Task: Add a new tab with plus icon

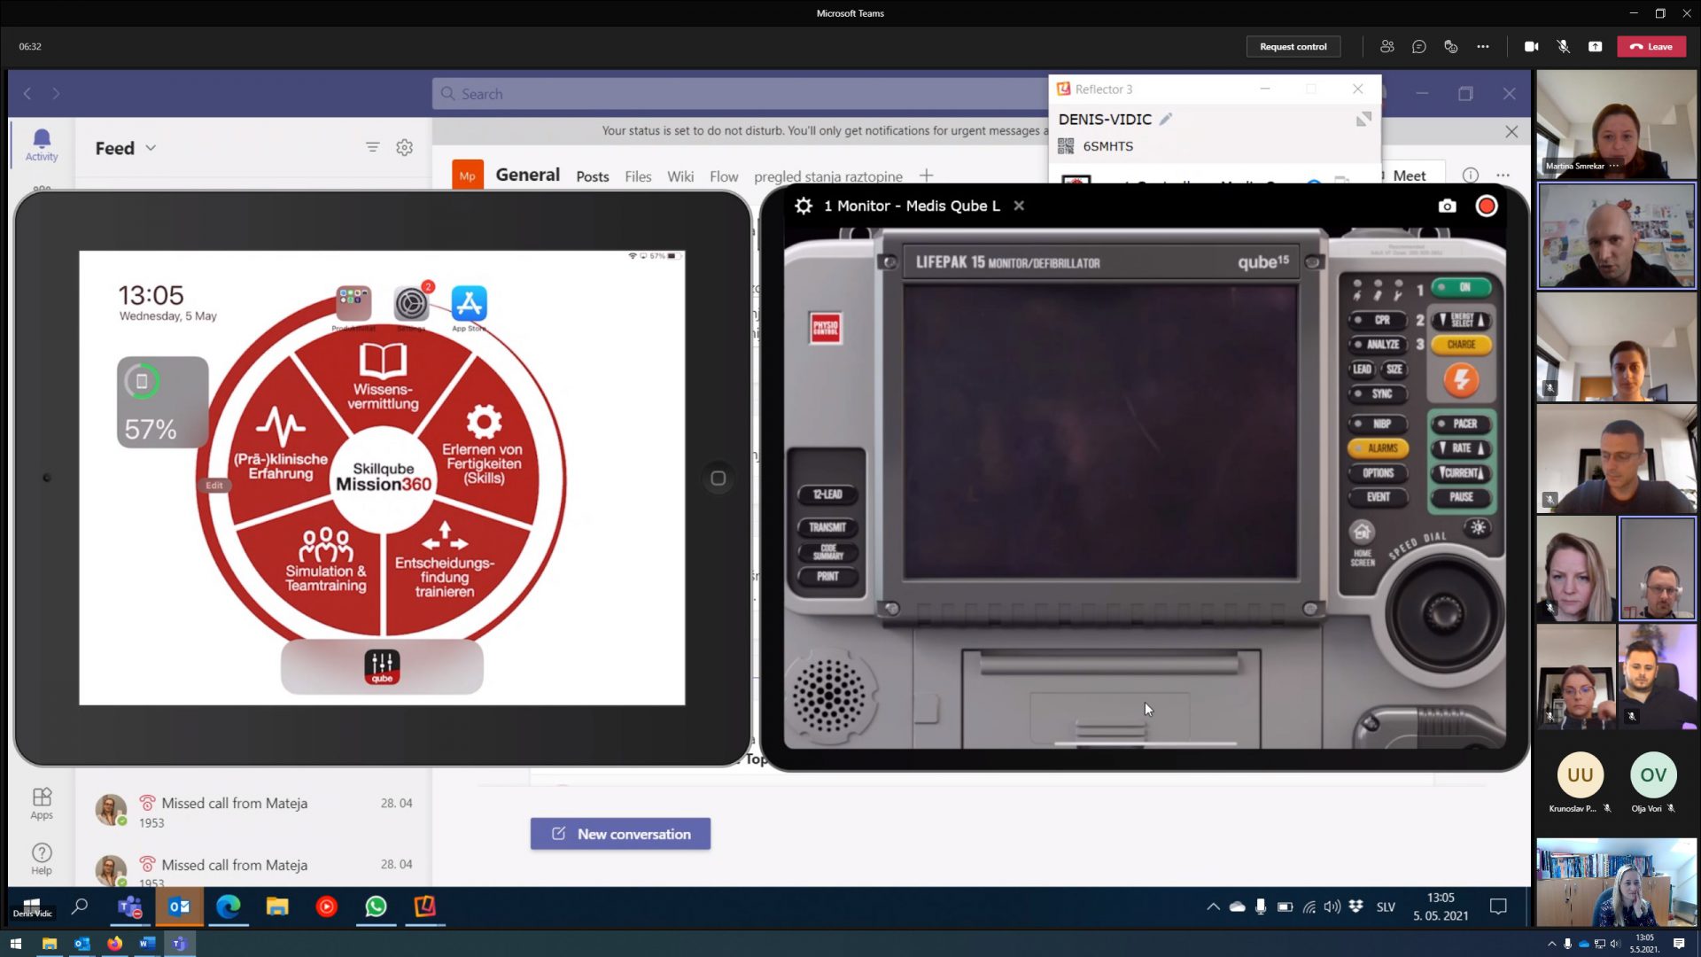Action: coord(926,175)
